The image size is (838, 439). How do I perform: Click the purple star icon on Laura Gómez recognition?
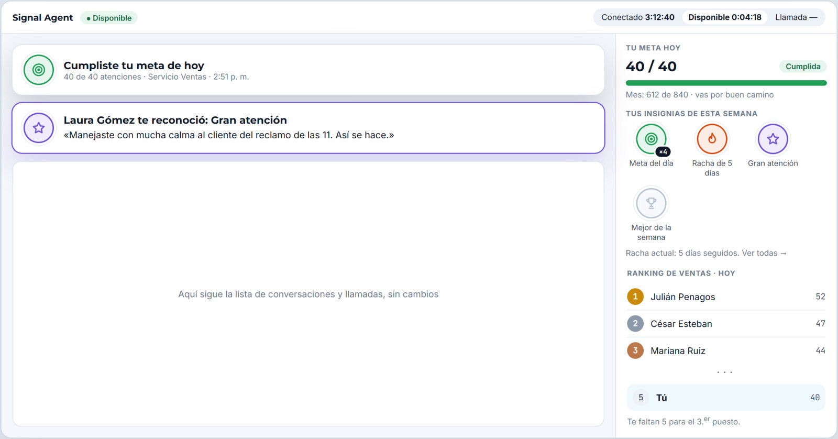39,128
